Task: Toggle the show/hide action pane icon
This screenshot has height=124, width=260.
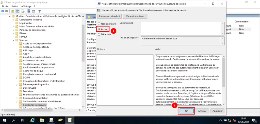Action: [33, 11]
